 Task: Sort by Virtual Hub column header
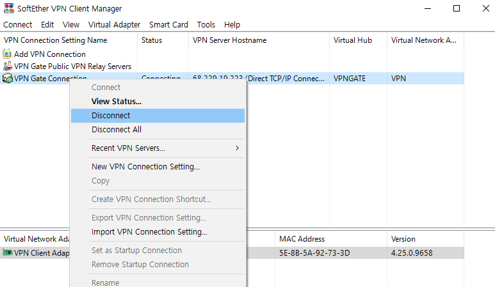pyautogui.click(x=359, y=40)
